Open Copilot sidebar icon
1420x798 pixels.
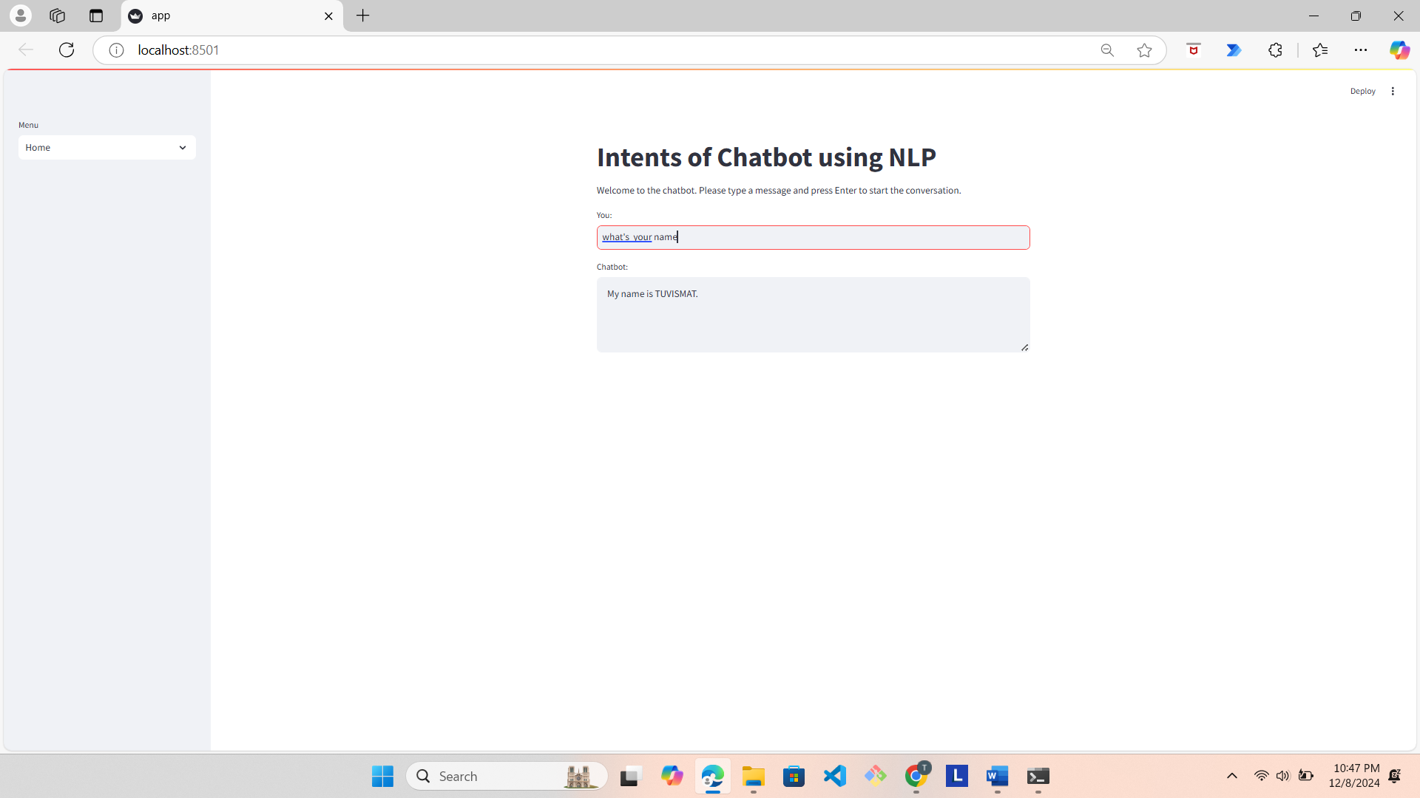point(1399,50)
